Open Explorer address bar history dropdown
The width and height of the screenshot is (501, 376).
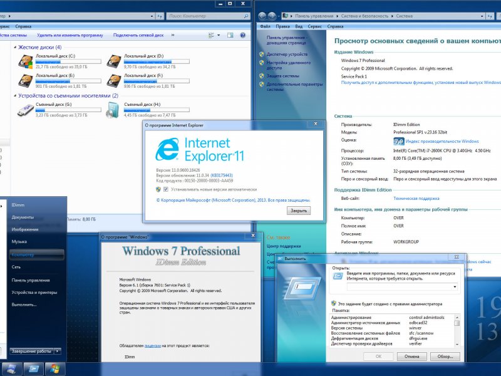[152, 16]
